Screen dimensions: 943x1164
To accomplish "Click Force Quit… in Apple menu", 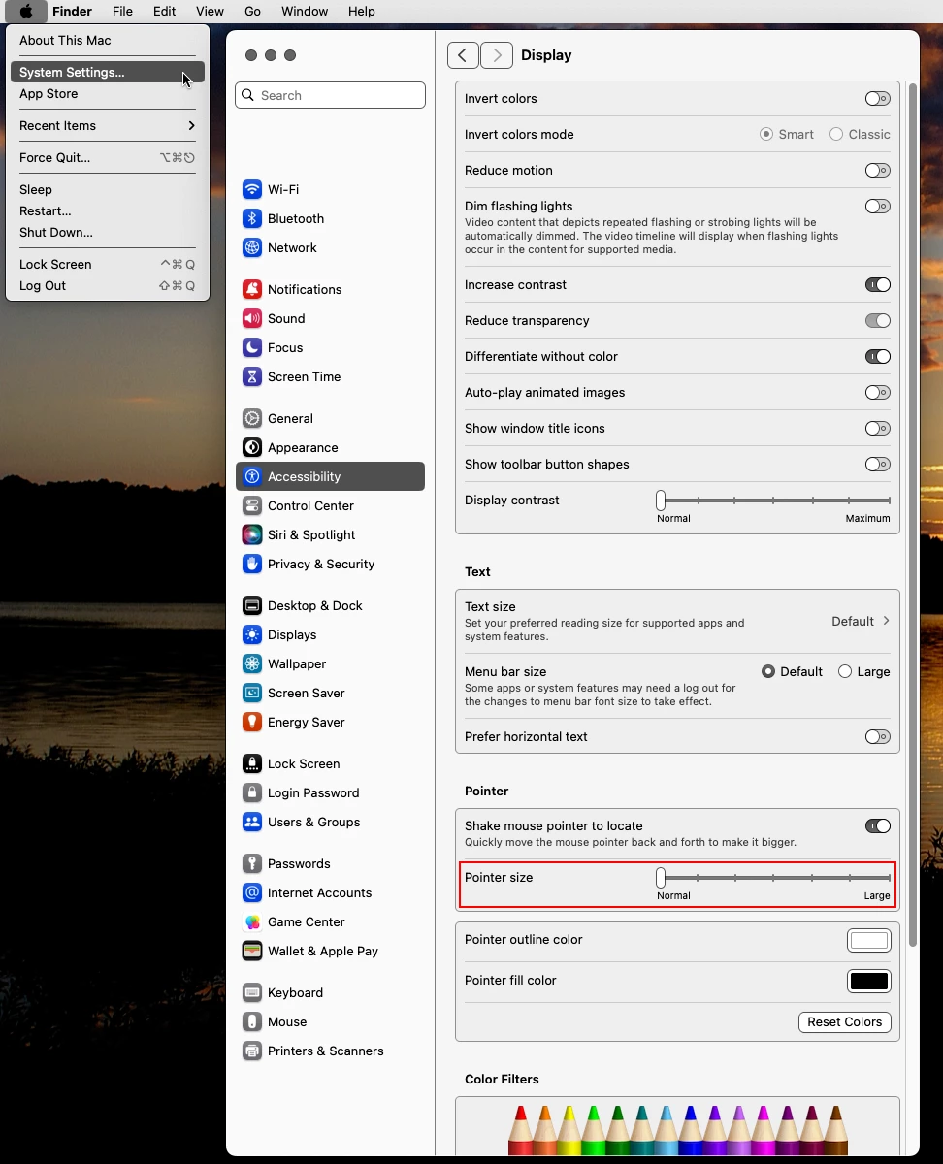I will (x=107, y=157).
